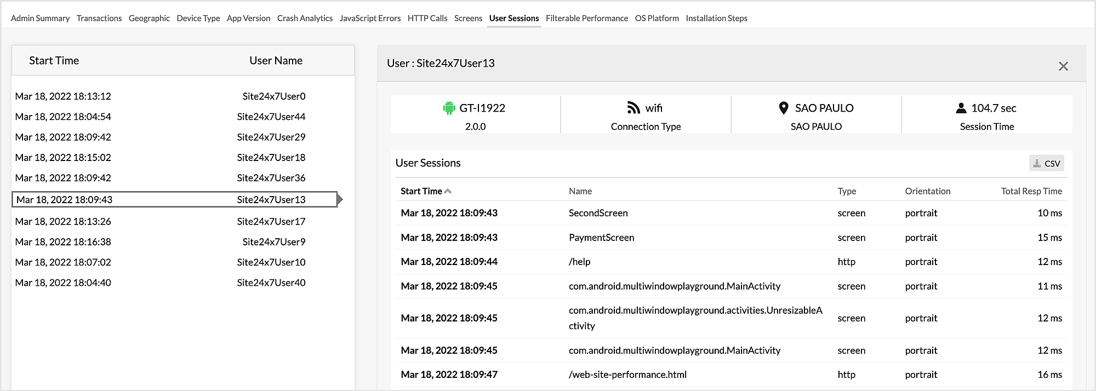
Task: Select the Site24x7User44 session row
Action: 160,117
